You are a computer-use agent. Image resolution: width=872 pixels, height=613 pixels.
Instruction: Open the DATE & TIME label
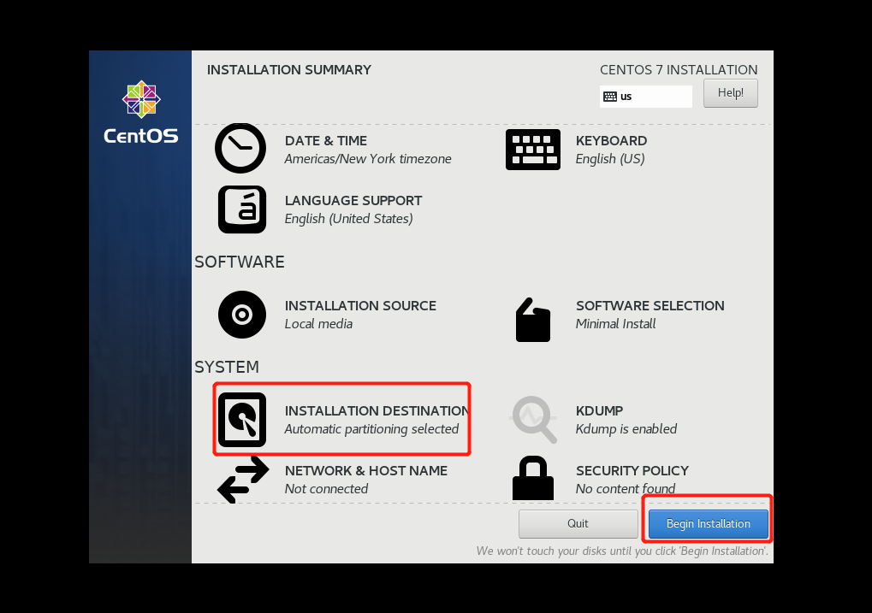pyautogui.click(x=326, y=141)
